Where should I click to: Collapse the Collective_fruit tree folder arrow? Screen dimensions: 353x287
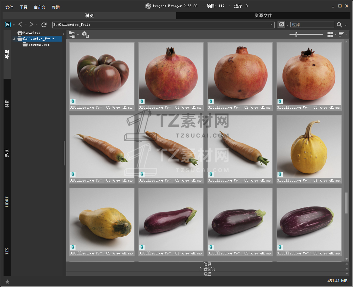point(14,39)
